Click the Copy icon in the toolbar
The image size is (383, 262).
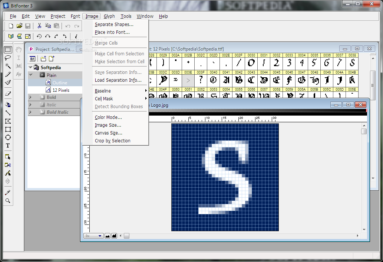(x=48, y=26)
